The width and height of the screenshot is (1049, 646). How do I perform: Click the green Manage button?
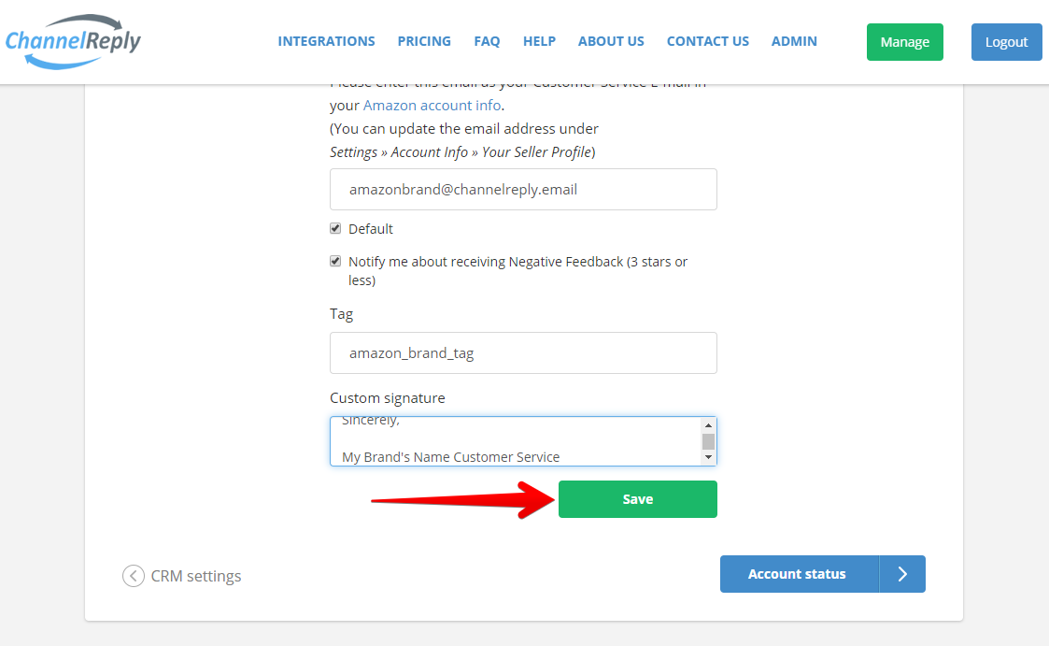pyautogui.click(x=904, y=42)
